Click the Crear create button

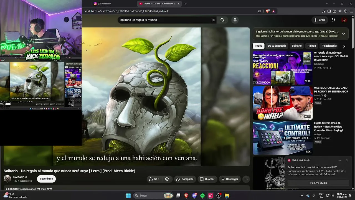point(319,20)
